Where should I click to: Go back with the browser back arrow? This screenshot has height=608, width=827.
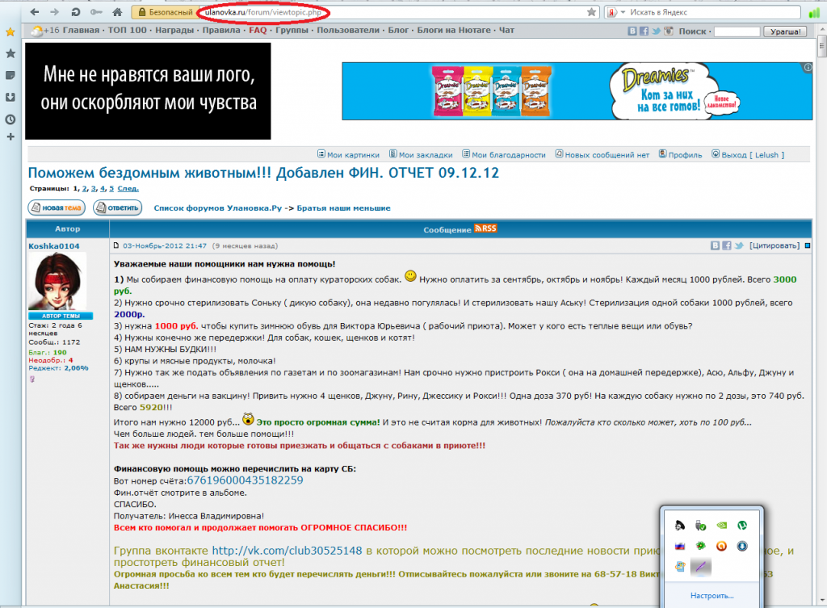(35, 11)
